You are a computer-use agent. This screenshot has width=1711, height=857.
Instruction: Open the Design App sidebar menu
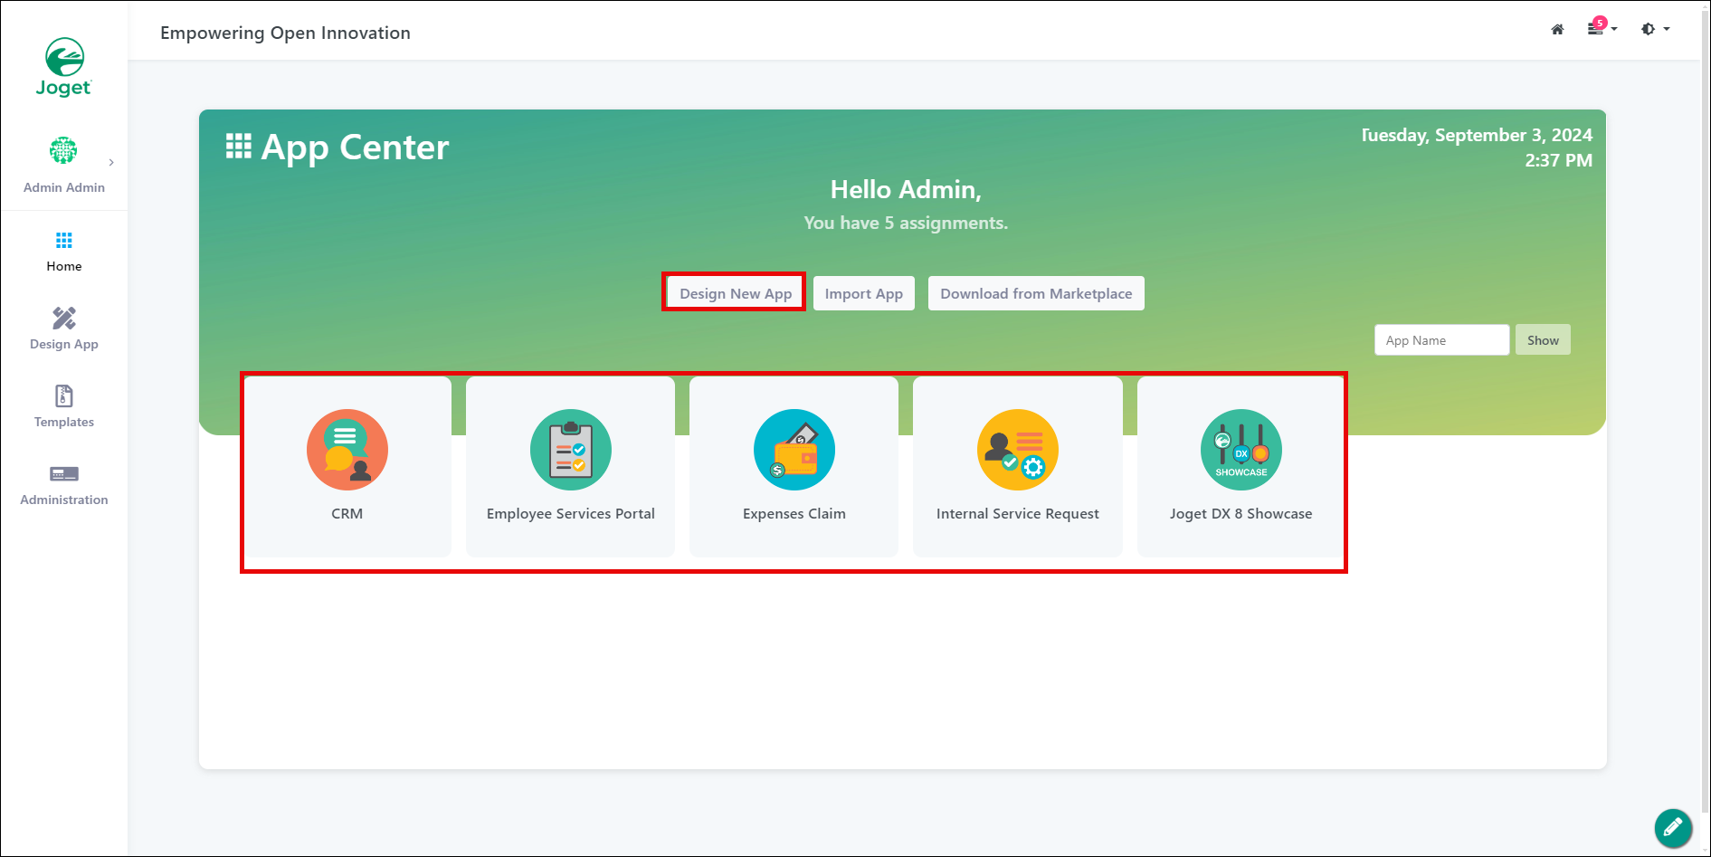tap(64, 329)
